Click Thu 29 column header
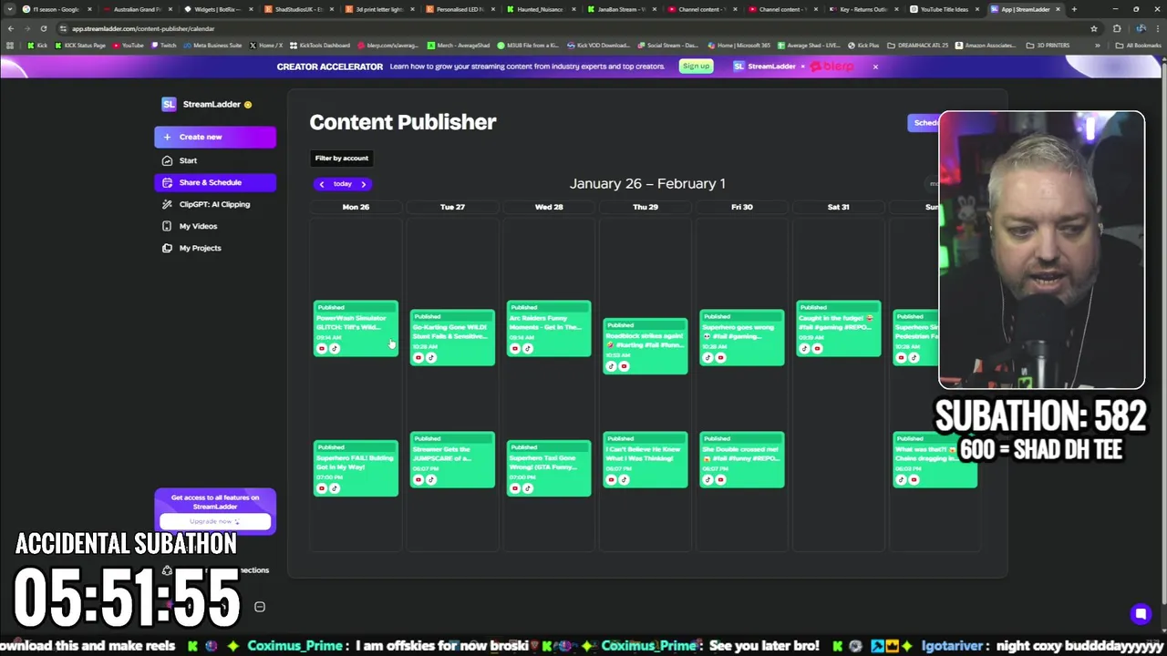Viewport: 1167px width, 656px height. coord(645,207)
